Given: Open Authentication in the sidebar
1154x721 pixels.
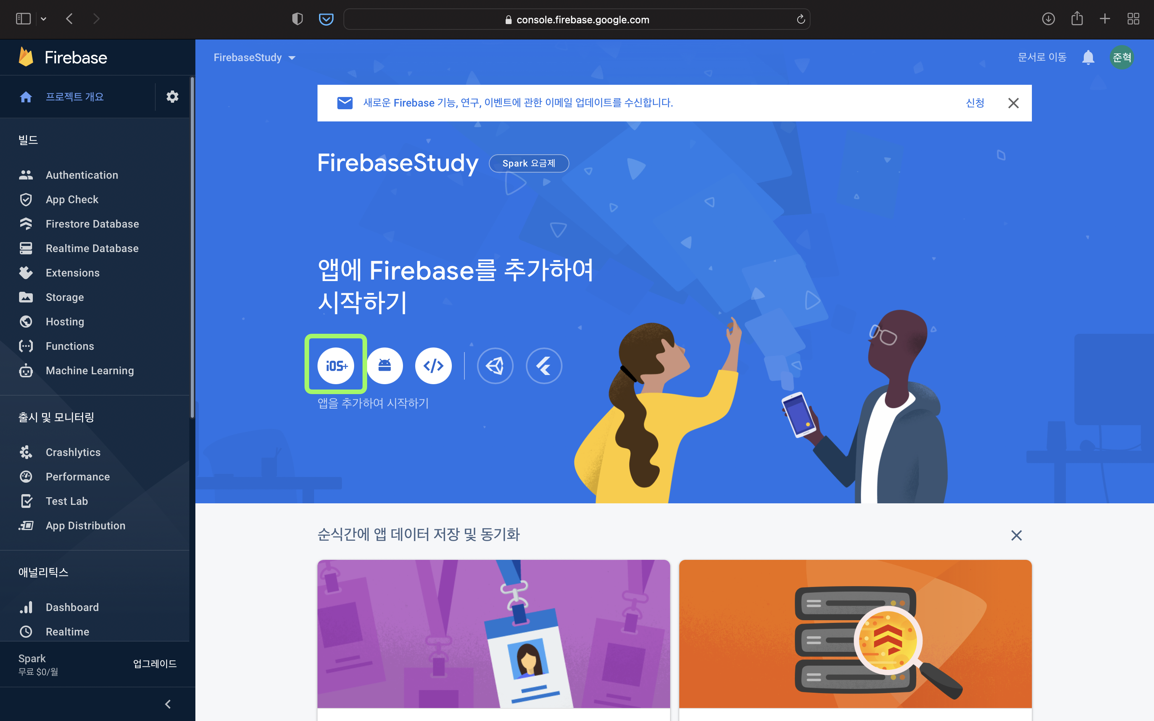Looking at the screenshot, I should [82, 175].
